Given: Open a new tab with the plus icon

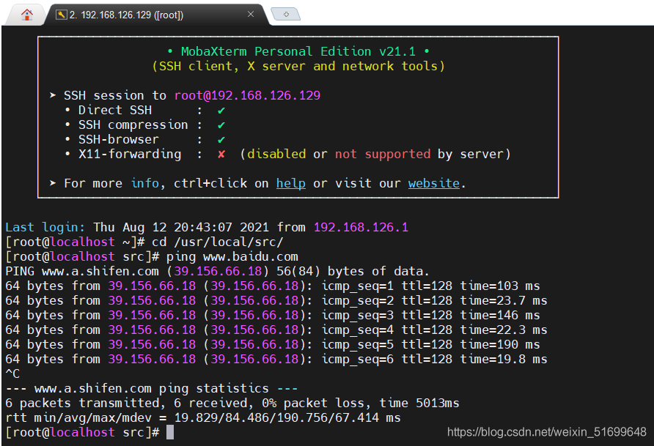Looking at the screenshot, I should (286, 13).
